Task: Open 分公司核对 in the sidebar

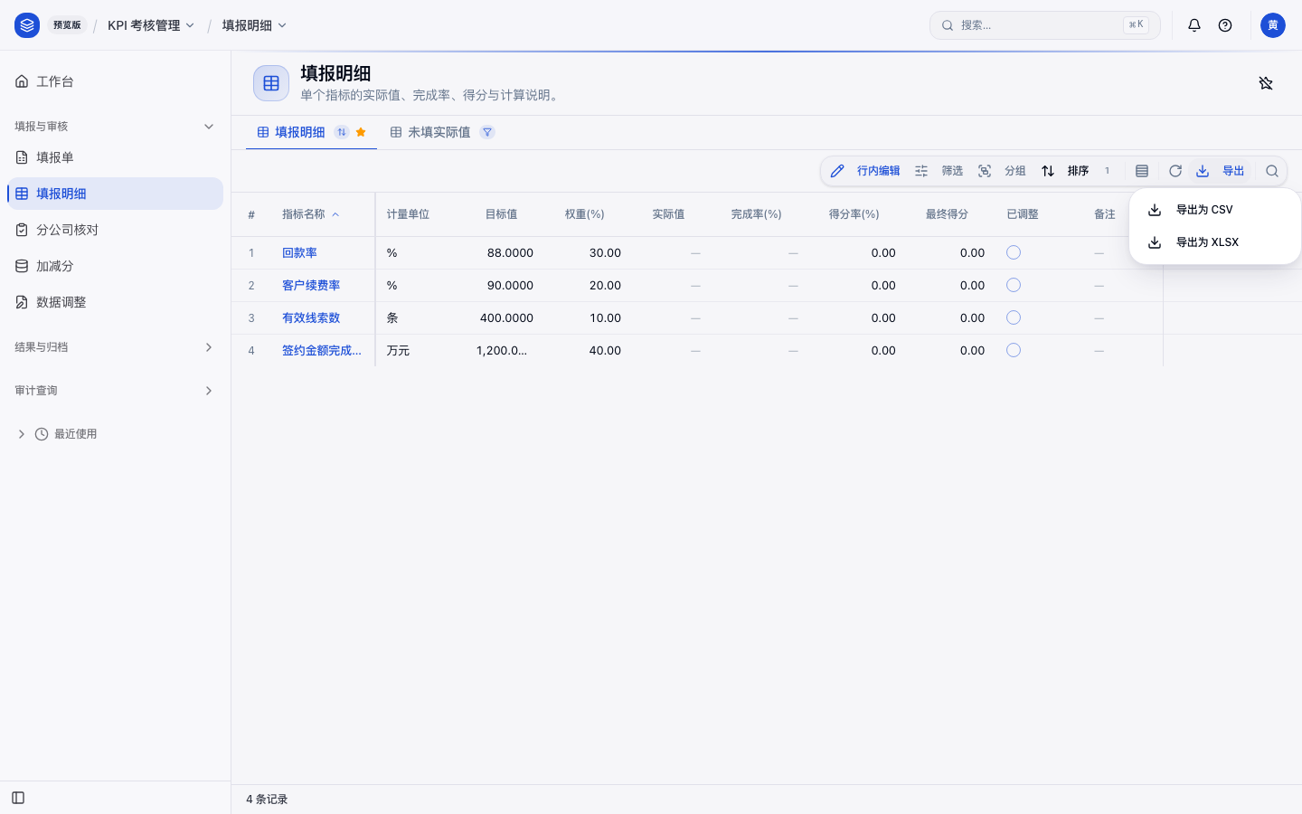Action: (x=115, y=230)
